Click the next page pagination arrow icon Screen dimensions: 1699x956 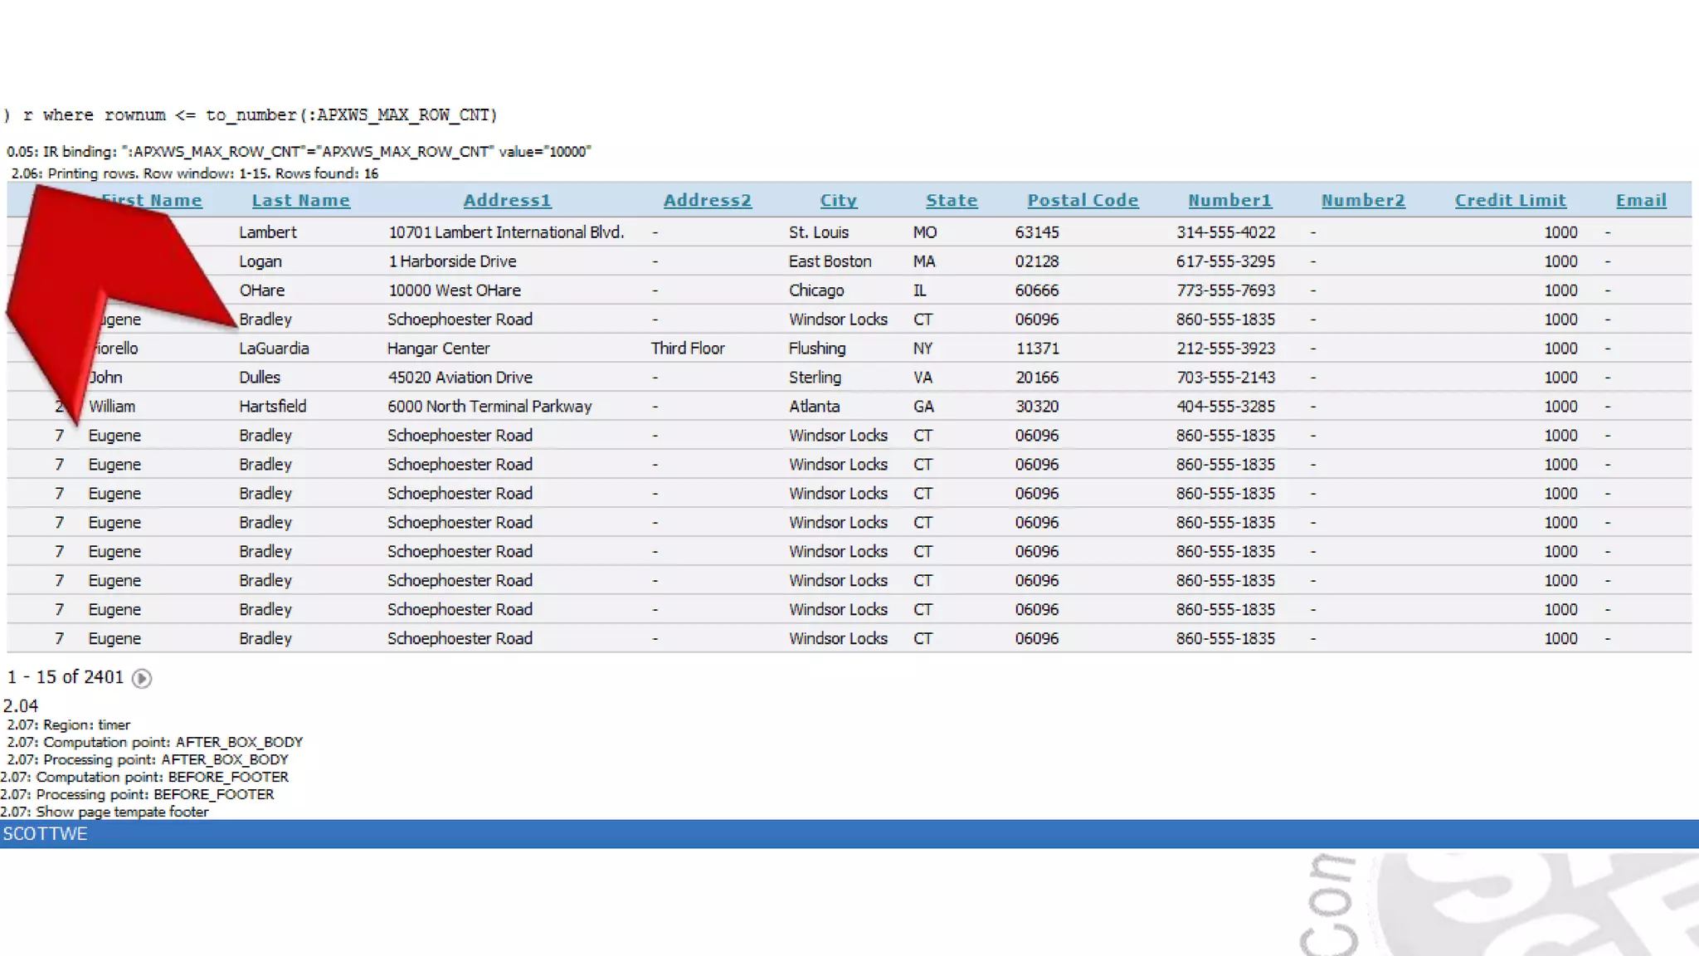[142, 679]
